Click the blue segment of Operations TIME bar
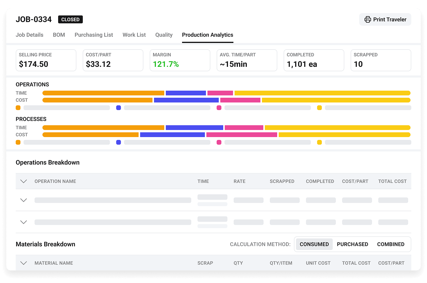This screenshot has width=427, height=283. tap(186, 93)
